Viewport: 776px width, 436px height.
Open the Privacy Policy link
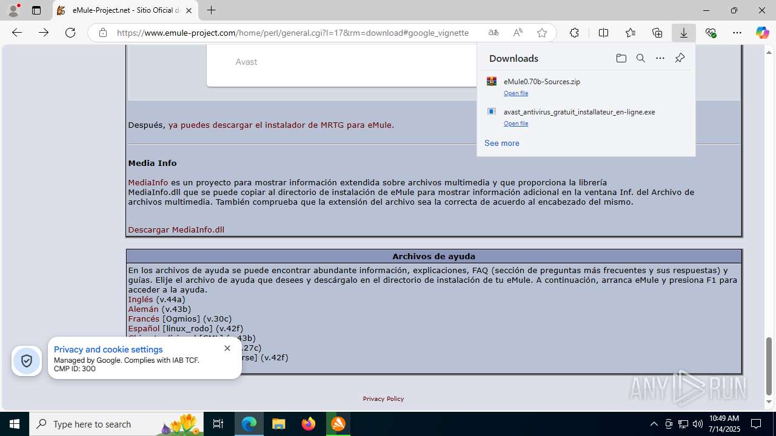(383, 398)
